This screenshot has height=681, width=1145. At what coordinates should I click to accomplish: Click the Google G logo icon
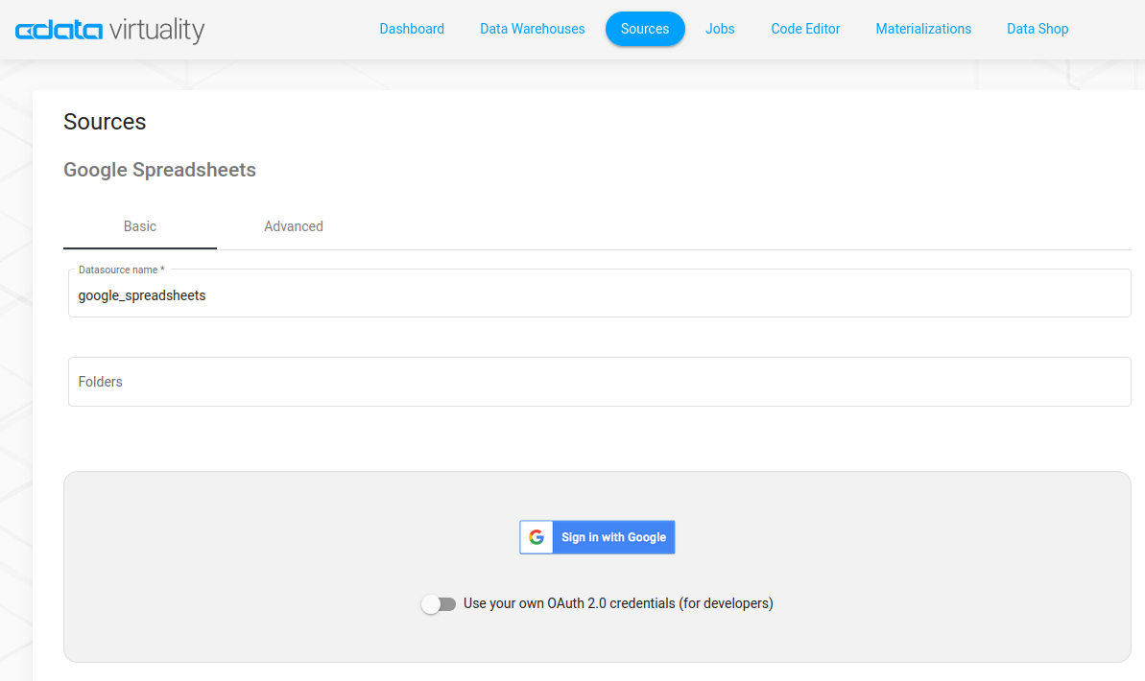tap(537, 537)
